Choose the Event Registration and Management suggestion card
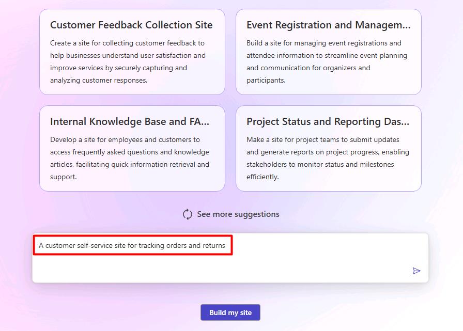This screenshot has height=331, width=463. pos(329,52)
